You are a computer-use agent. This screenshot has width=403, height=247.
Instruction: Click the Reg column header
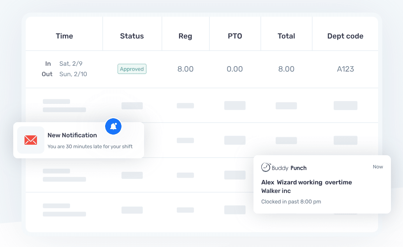point(185,36)
